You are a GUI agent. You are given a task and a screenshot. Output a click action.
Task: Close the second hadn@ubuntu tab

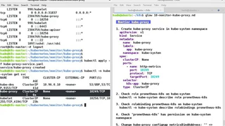click(212, 10)
